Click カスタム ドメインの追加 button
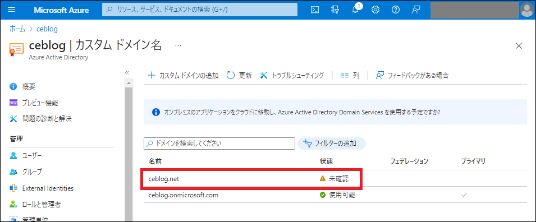536x222 pixels. (x=183, y=76)
